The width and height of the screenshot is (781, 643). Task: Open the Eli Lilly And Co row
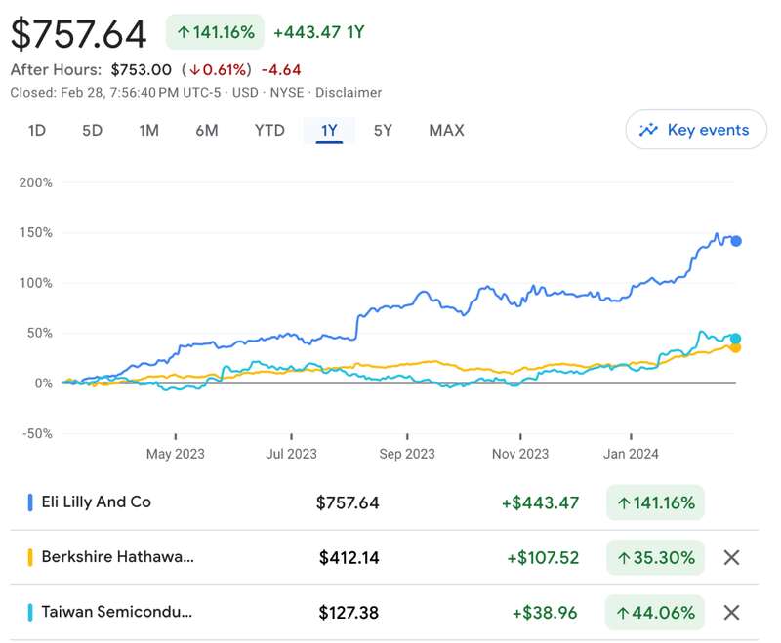(x=97, y=502)
